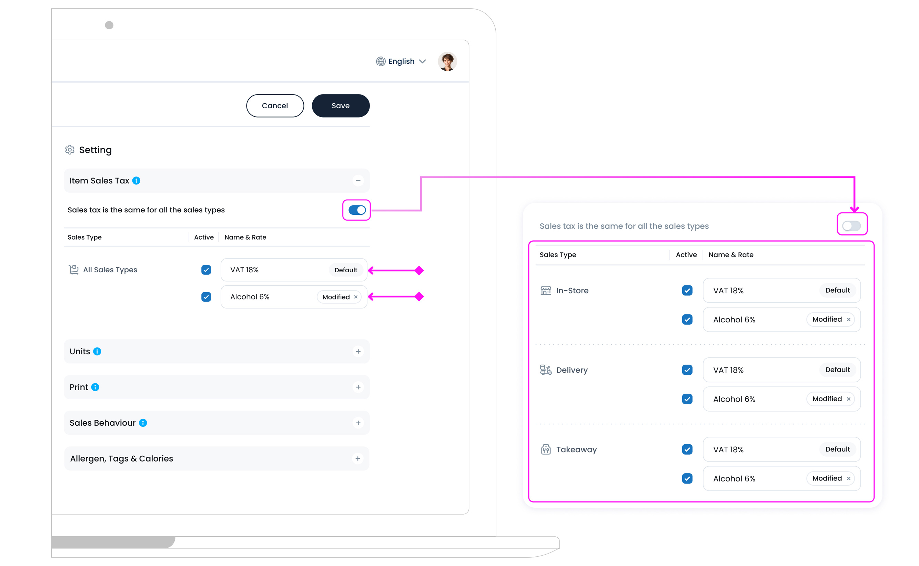Expand the Units section
The image size is (919, 566).
tap(358, 352)
